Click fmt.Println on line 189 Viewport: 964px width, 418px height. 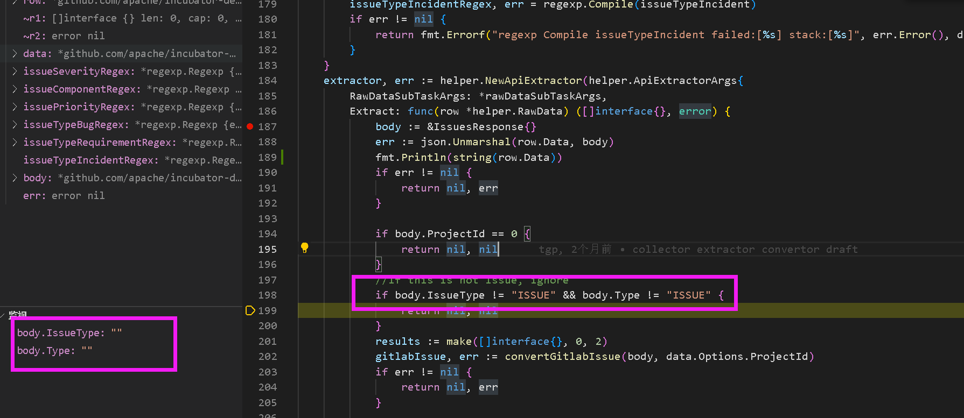tap(411, 157)
